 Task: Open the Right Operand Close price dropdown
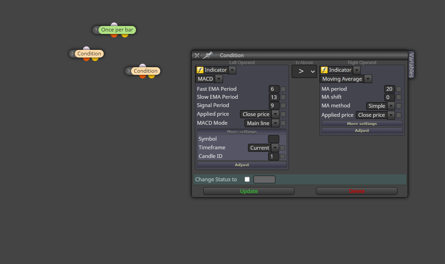click(x=391, y=115)
